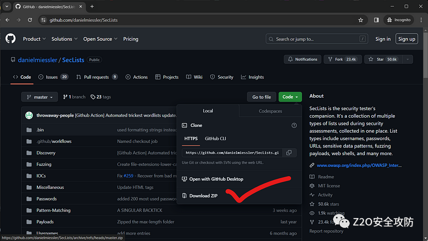Click the site information icon in address bar
The image size is (428, 241).
tap(44, 20)
